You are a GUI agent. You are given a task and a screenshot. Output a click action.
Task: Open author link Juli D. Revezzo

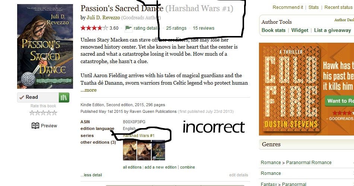click(103, 17)
